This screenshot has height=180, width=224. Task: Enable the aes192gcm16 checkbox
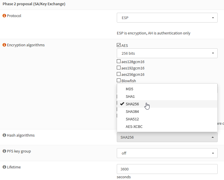coord(119,68)
